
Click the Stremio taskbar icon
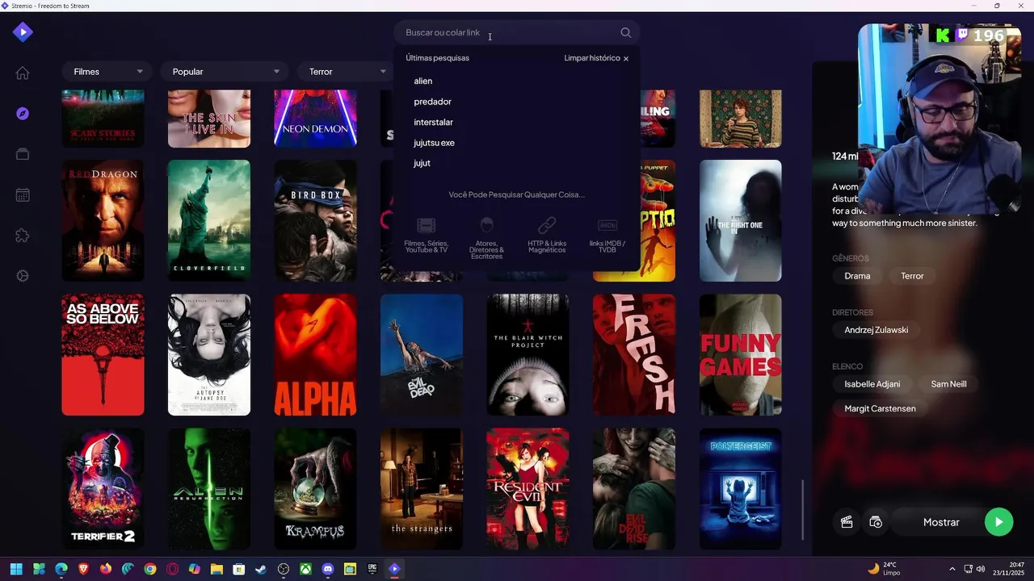[394, 569]
